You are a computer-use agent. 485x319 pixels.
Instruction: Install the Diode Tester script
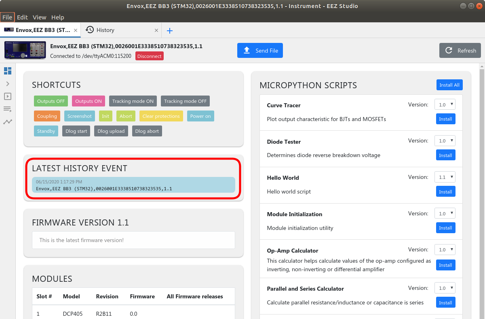tap(445, 155)
